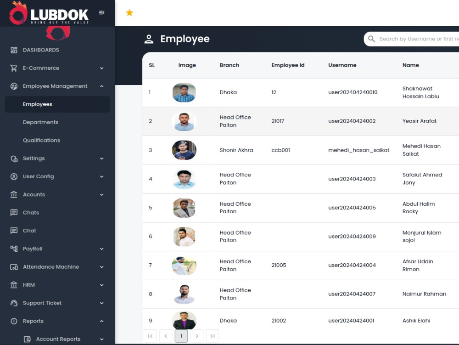Collapse sidebar with the menu toggle icon
459x345 pixels.
(101, 12)
